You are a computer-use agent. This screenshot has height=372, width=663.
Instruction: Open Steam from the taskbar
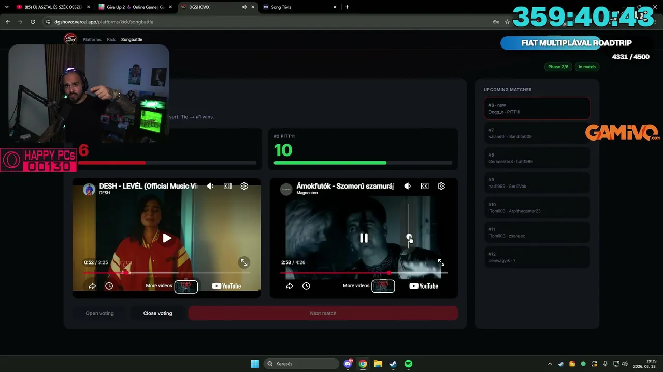[393, 364]
